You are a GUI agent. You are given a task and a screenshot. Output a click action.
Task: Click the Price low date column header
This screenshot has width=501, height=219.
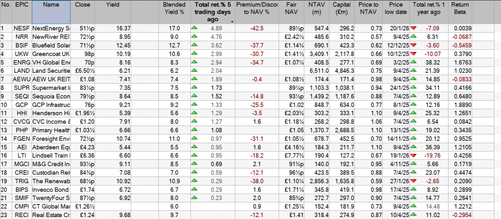click(395, 8)
